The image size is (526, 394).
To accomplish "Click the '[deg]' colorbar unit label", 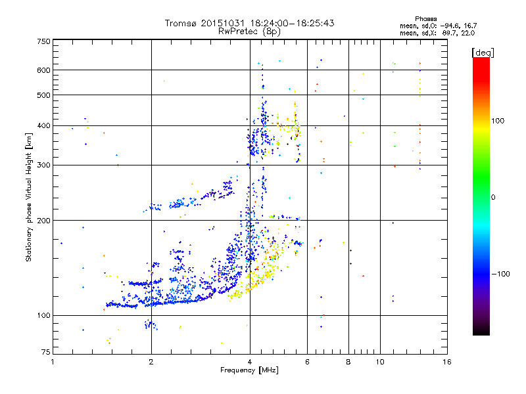I will [483, 53].
